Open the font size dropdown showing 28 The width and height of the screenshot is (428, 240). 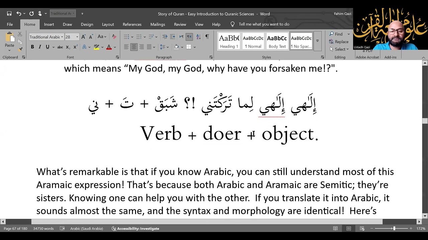point(77,37)
